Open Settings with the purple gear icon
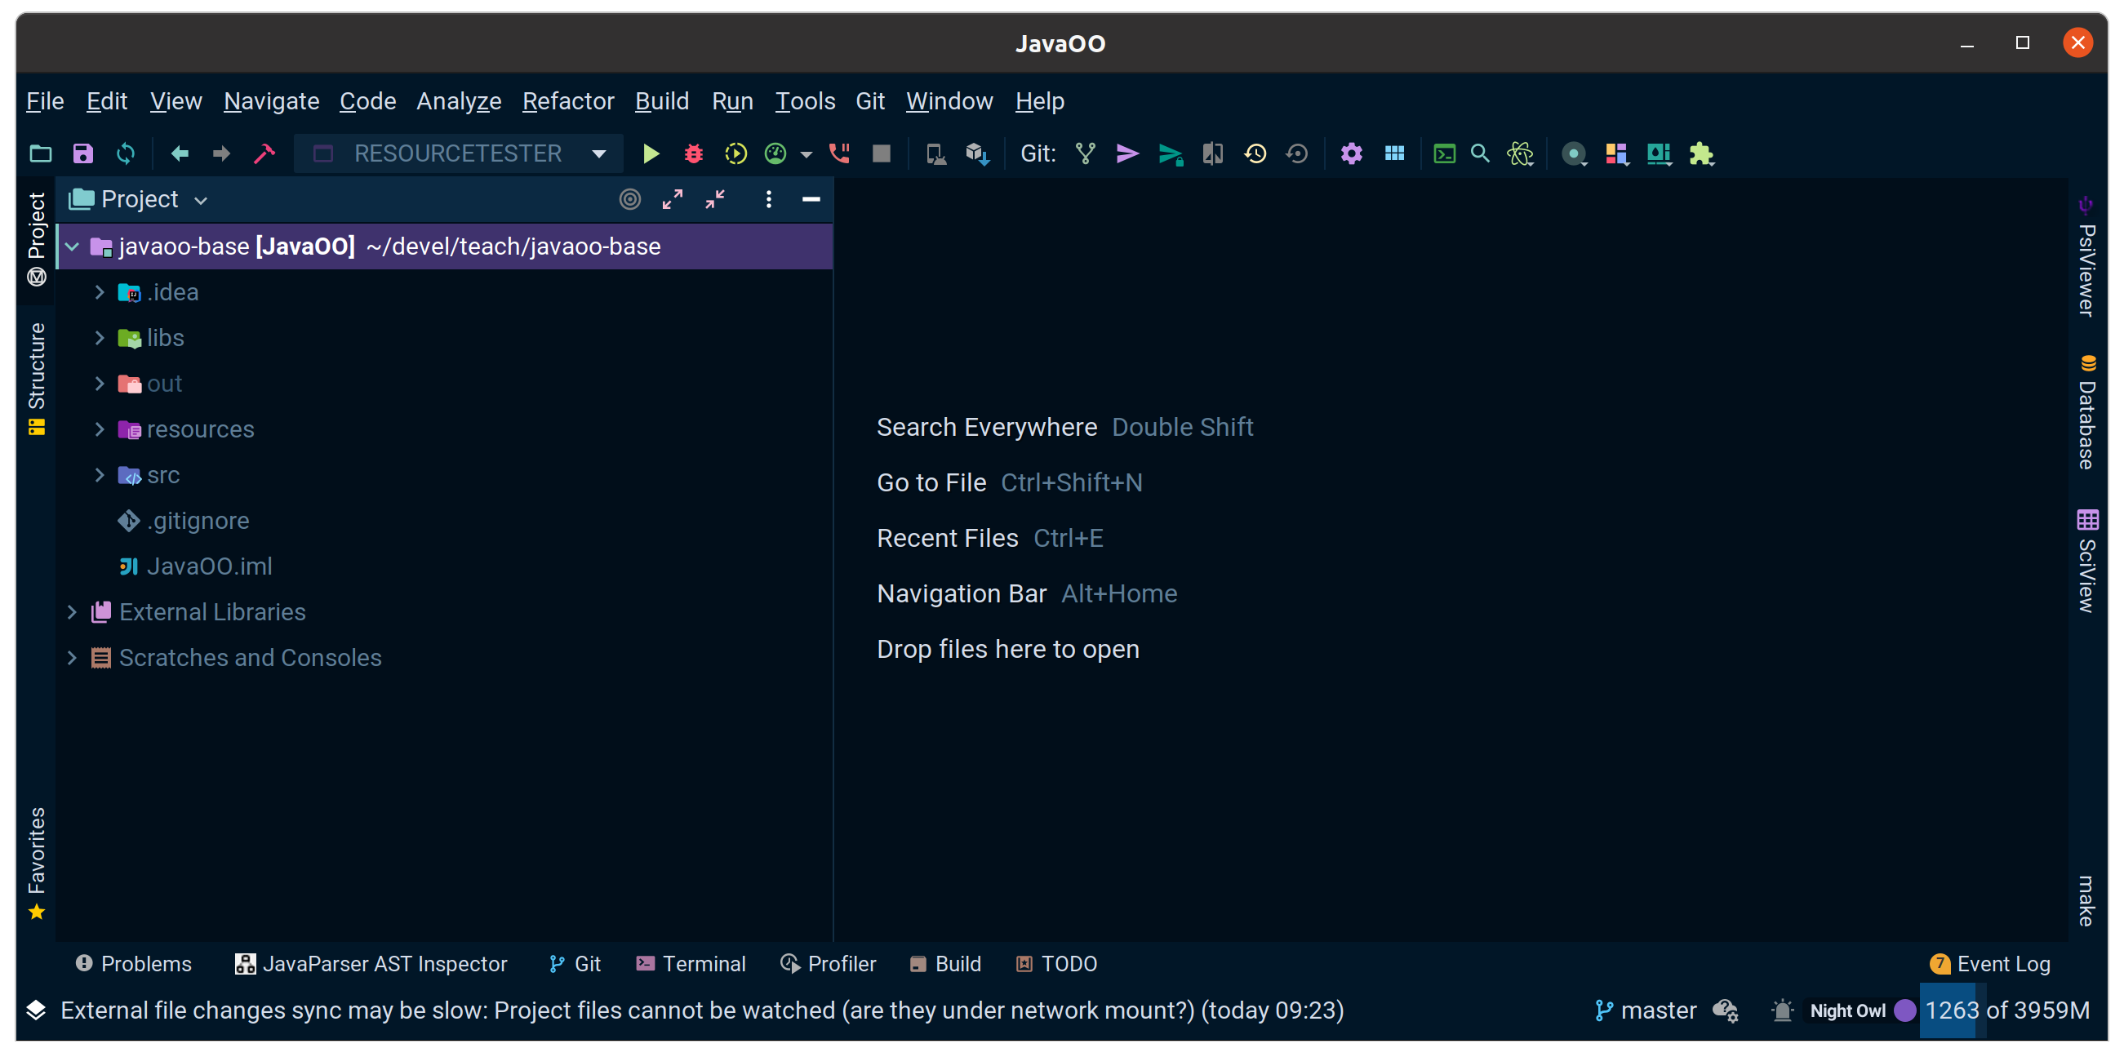This screenshot has height=1057, width=2124. point(1352,154)
